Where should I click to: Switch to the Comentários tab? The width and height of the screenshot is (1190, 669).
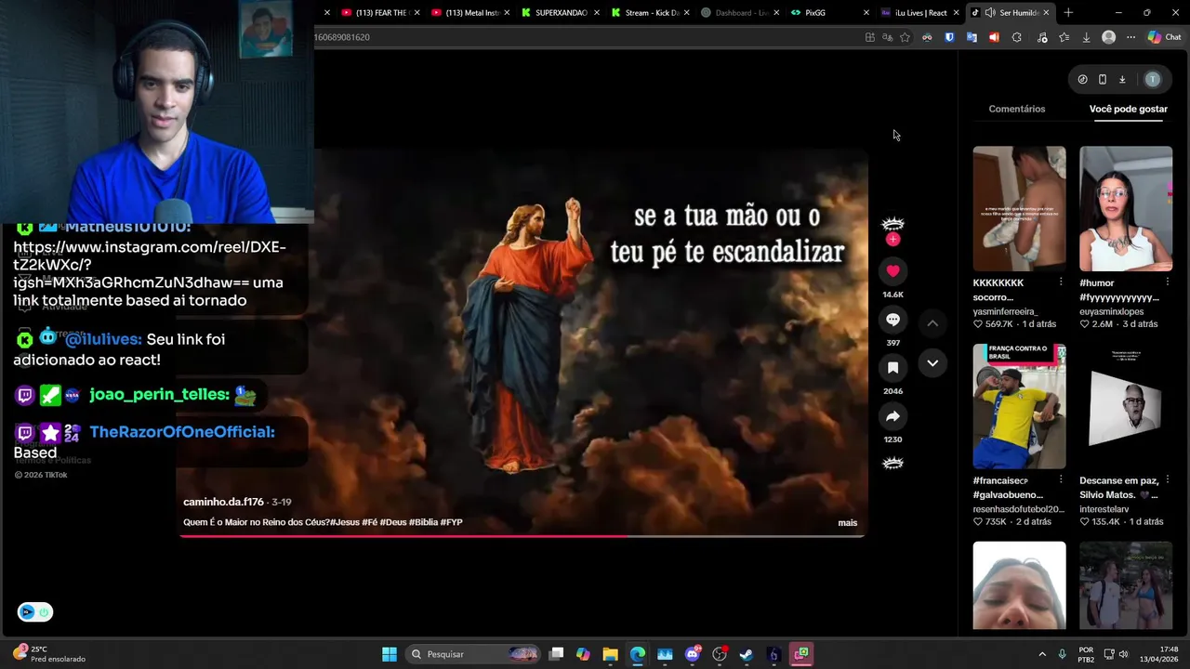click(x=1016, y=109)
